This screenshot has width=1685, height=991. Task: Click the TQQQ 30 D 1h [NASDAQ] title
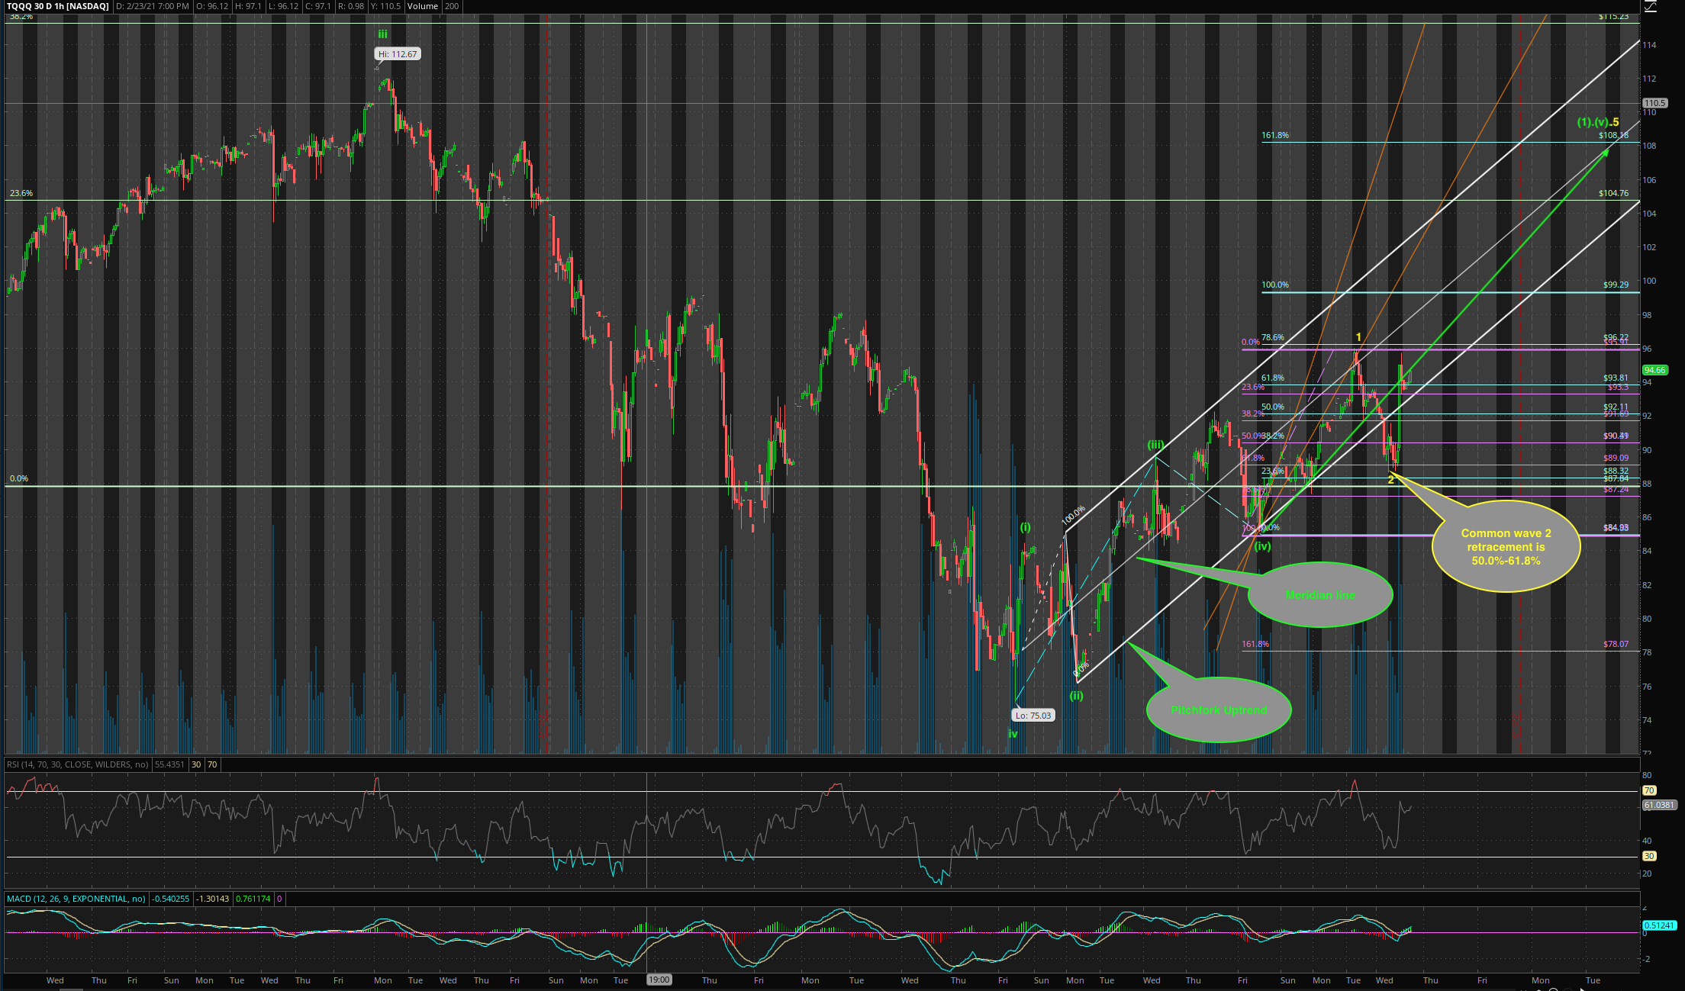pos(58,6)
